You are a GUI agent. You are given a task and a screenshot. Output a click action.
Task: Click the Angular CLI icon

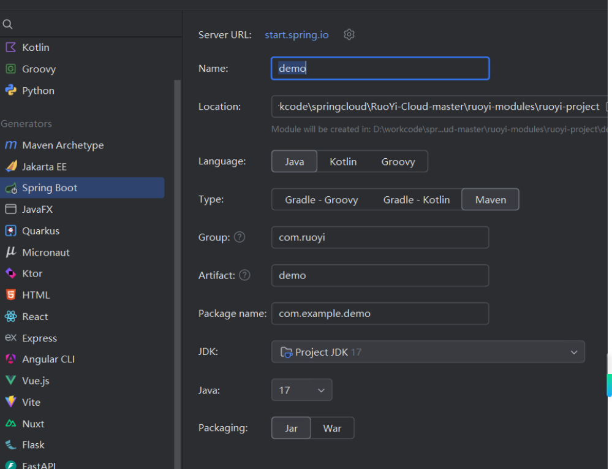coord(10,359)
